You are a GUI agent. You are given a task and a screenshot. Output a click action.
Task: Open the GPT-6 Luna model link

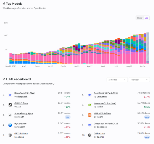point(99,134)
